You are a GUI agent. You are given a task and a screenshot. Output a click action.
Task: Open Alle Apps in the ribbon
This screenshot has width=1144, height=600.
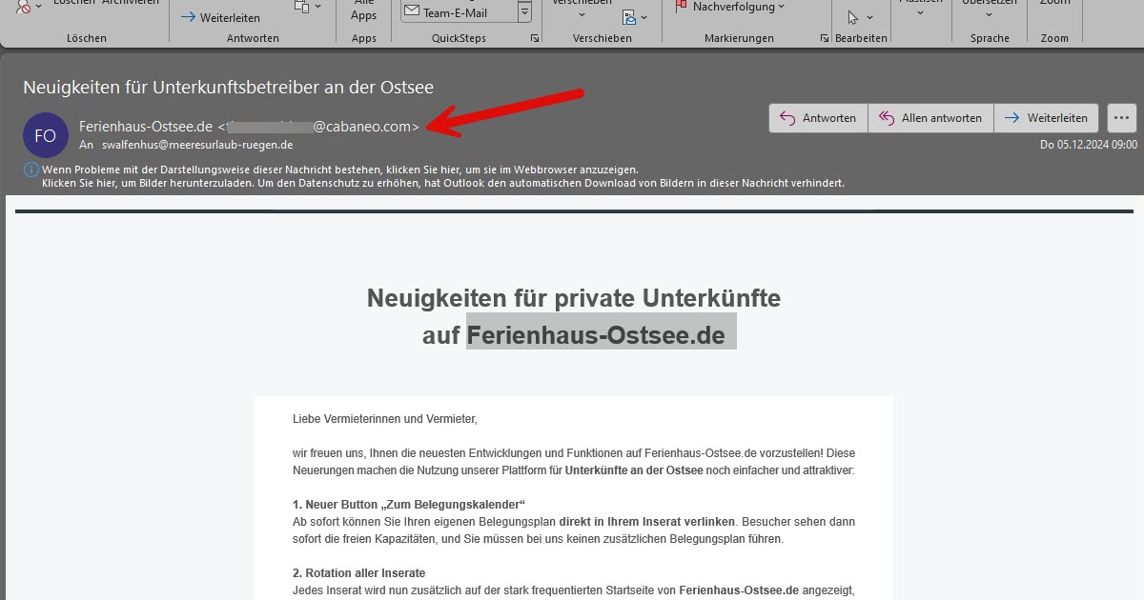click(363, 10)
